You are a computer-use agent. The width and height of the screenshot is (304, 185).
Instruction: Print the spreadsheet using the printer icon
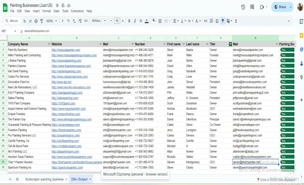coord(36,21)
